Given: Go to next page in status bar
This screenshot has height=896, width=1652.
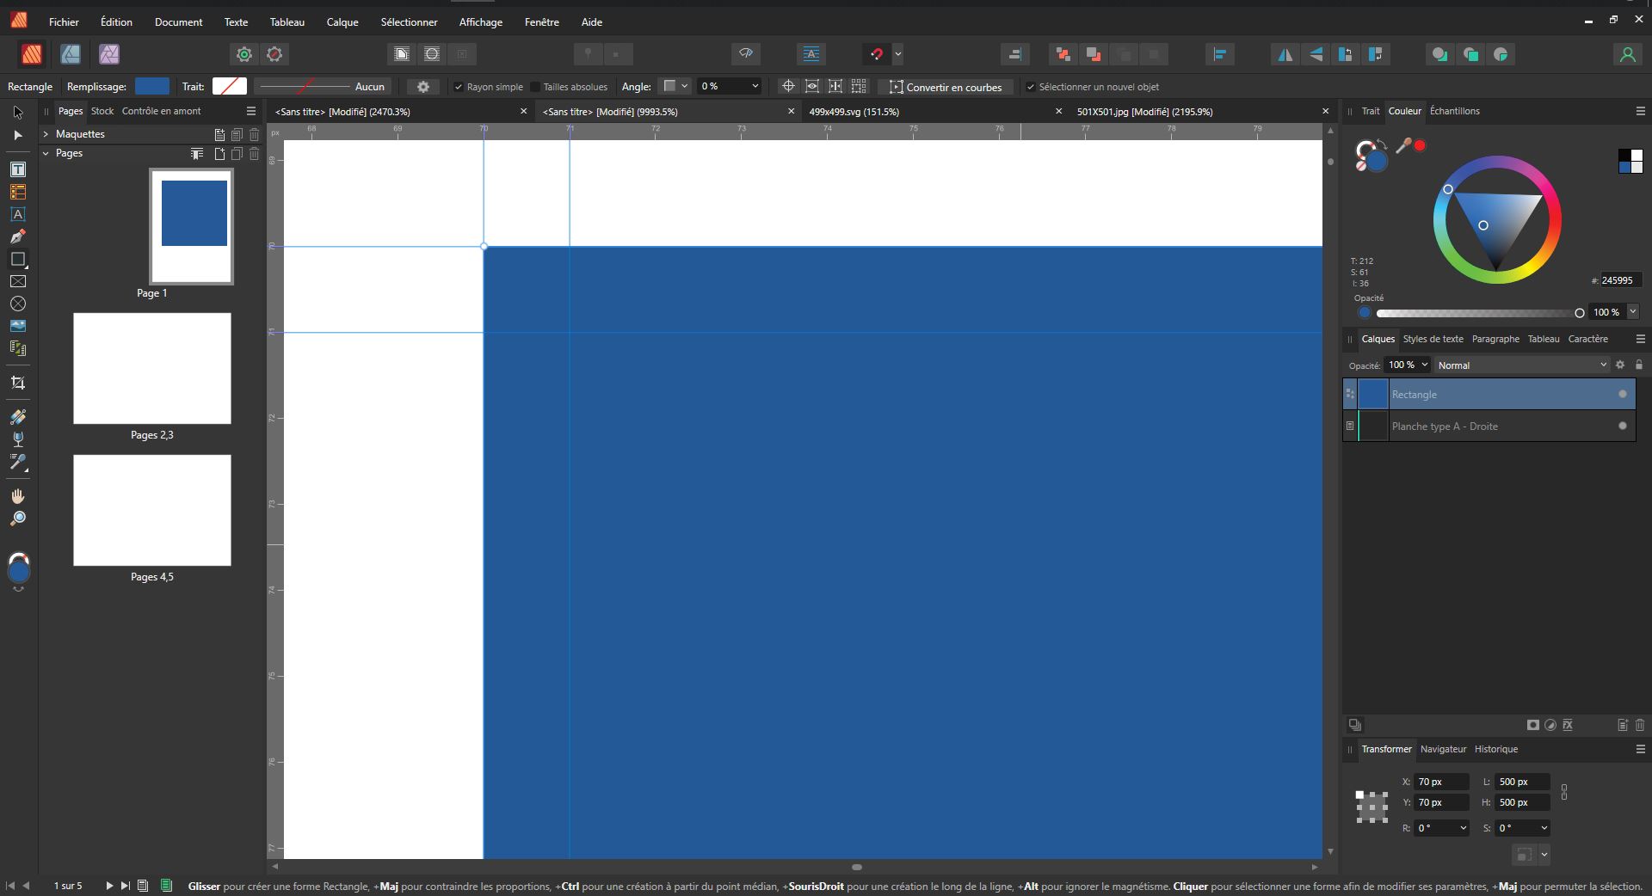Looking at the screenshot, I should coord(109,886).
